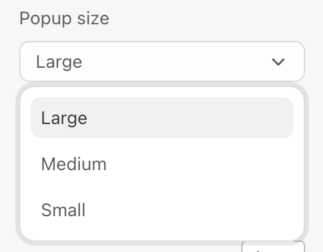Viewport: 323px width, 252px height.
Task: Click the dropdown caret next to Large
Action: 278,62
